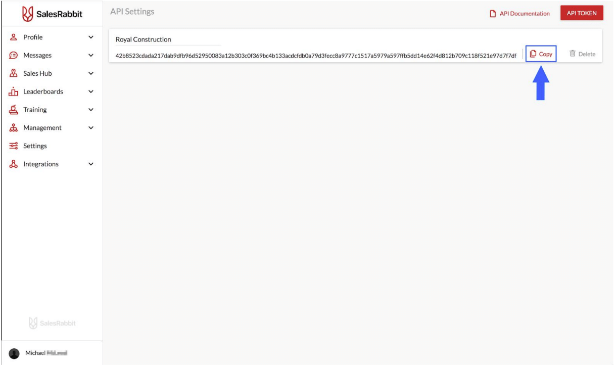Click the API Documentation file icon
Screen dimensions: 616x367
(x=493, y=14)
